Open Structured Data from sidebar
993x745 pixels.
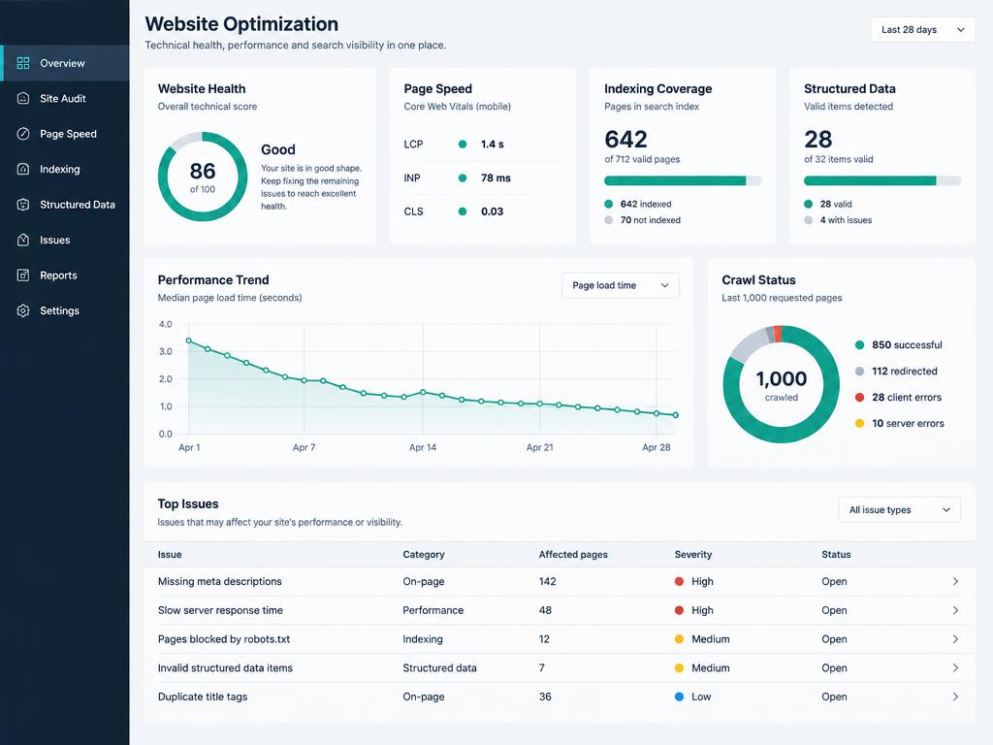tap(65, 205)
